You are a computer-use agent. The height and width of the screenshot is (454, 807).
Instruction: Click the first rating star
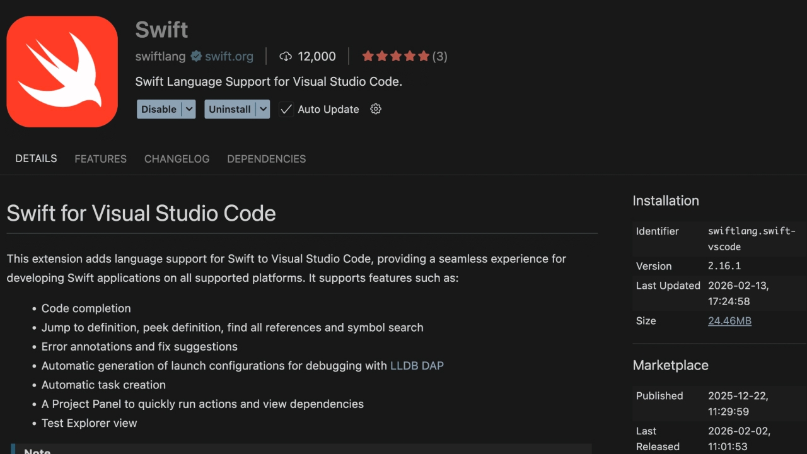[368, 55]
